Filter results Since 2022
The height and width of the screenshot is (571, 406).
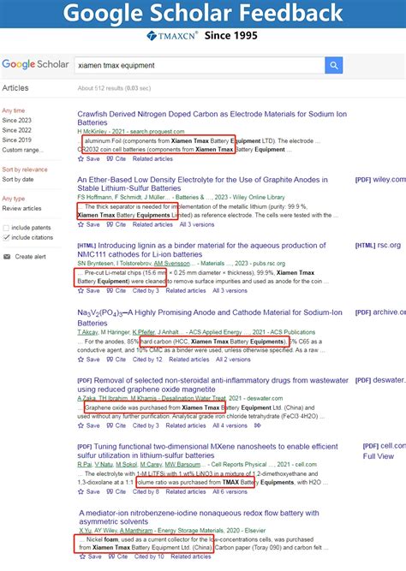coord(17,130)
